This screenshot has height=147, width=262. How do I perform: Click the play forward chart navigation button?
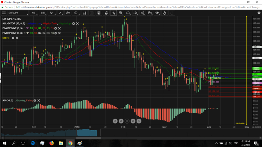point(139,121)
